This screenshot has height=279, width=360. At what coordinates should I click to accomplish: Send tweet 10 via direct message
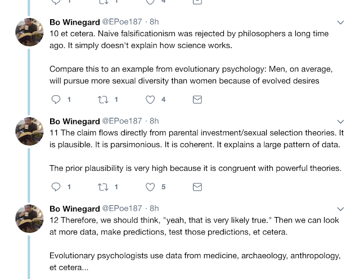point(197,99)
